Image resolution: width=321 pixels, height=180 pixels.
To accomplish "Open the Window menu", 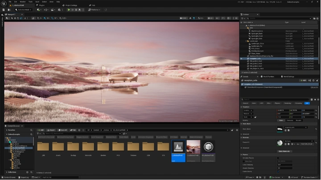I will [x=23, y=2].
